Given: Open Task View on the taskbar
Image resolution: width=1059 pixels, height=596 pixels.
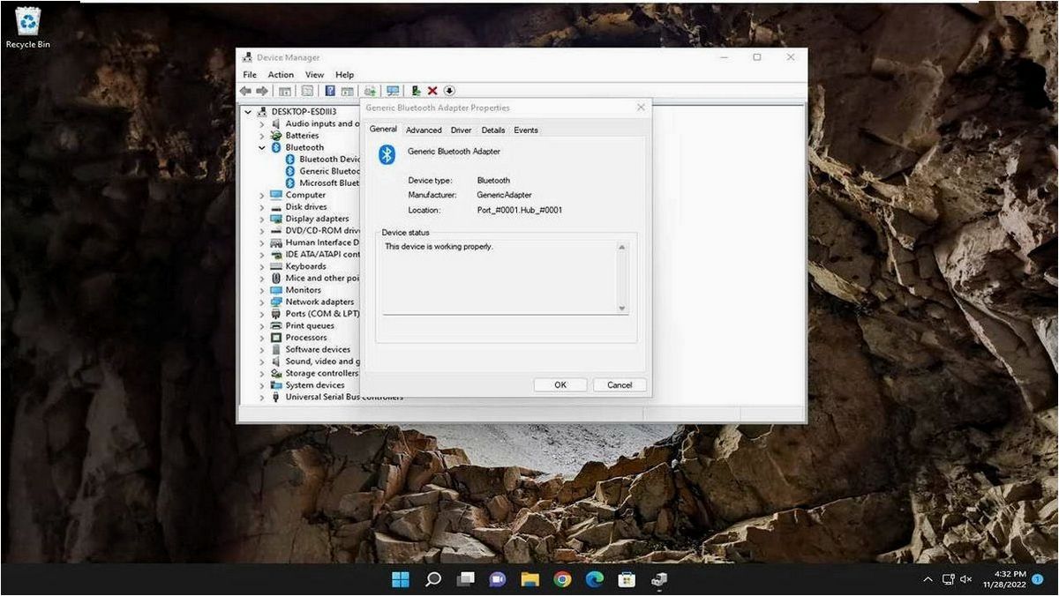Looking at the screenshot, I should pyautogui.click(x=465, y=579).
